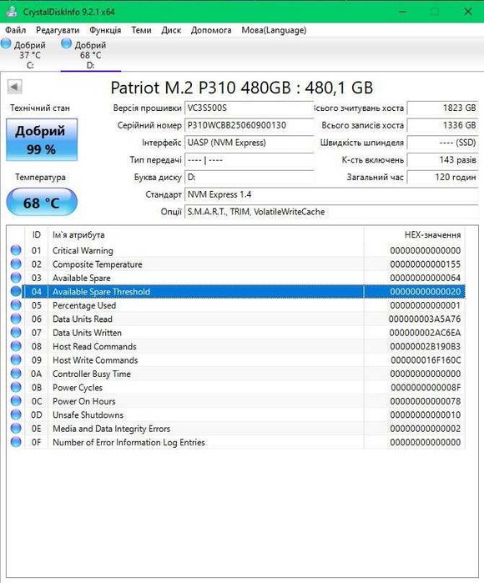484x583 pixels.
Task: Open the Файл menu
Action: [x=15, y=30]
